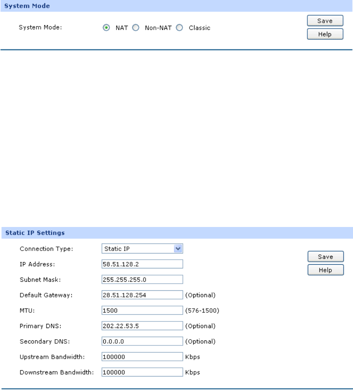
Task: Click the Downstream Bandwidth input field
Action: pyautogui.click(x=142, y=372)
